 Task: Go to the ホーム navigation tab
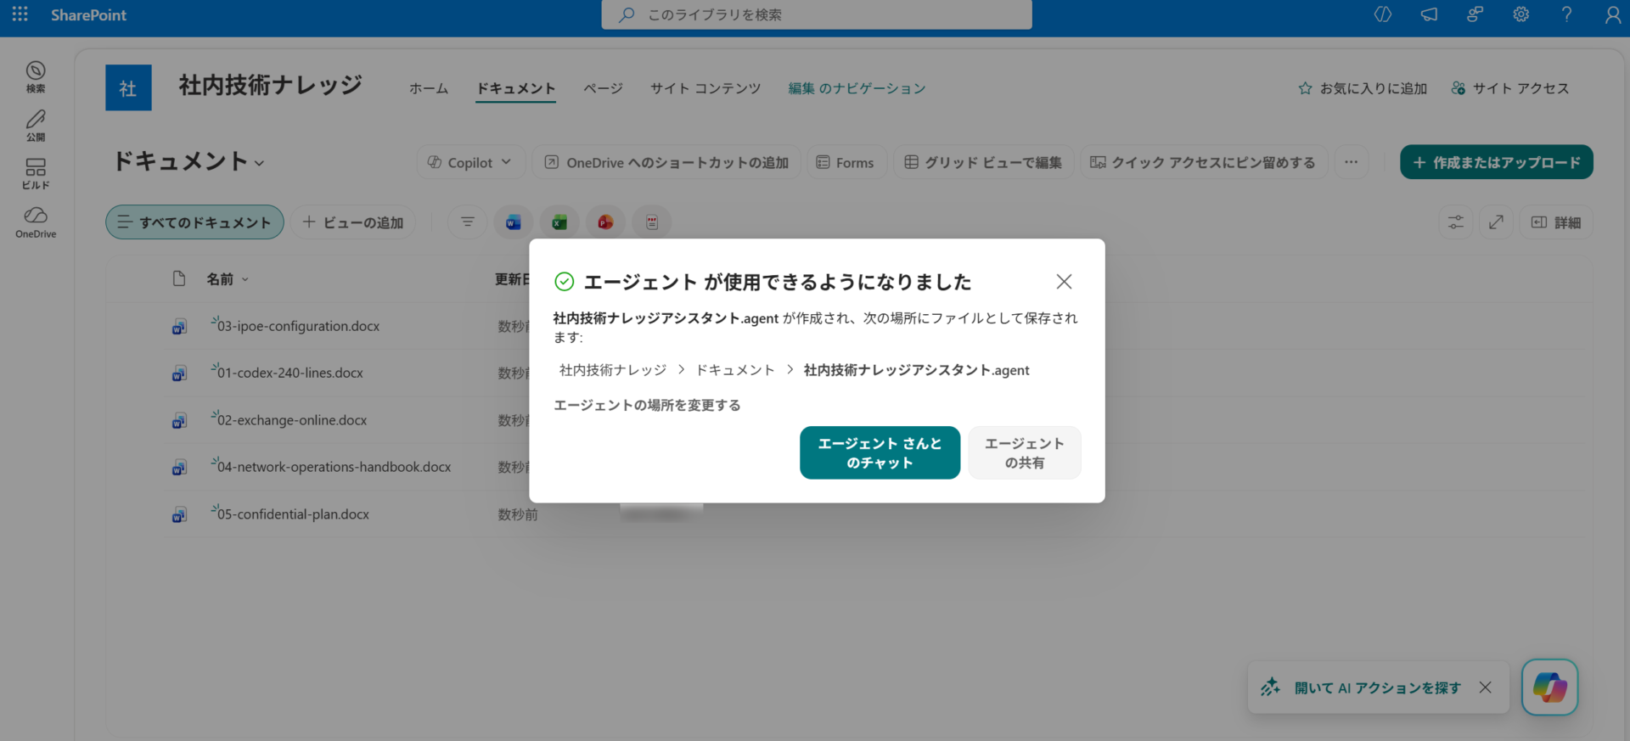pyautogui.click(x=429, y=88)
